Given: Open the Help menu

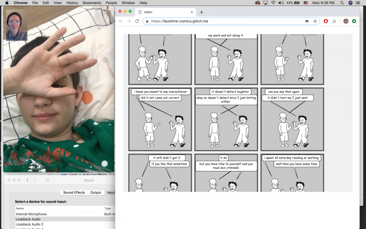Looking at the screenshot, I should click(143, 3).
